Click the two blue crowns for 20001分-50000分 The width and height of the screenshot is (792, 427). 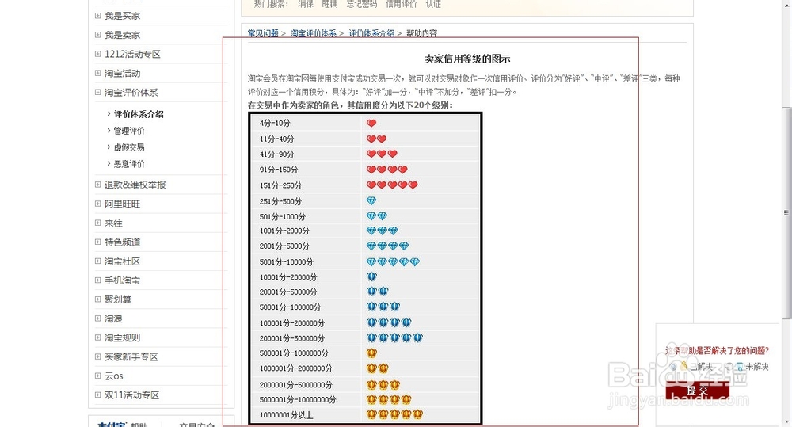pos(378,292)
